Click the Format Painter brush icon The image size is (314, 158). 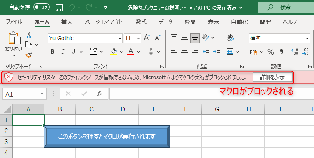(29, 55)
